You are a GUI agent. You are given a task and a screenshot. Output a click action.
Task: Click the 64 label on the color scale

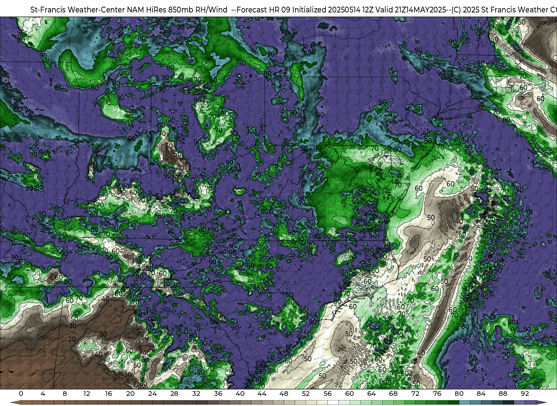click(371, 394)
